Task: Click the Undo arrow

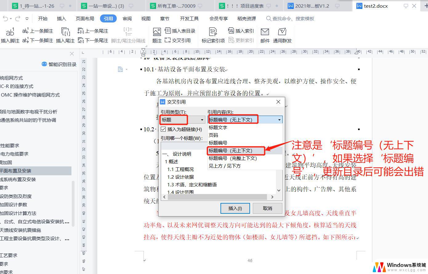Action: click(6, 18)
